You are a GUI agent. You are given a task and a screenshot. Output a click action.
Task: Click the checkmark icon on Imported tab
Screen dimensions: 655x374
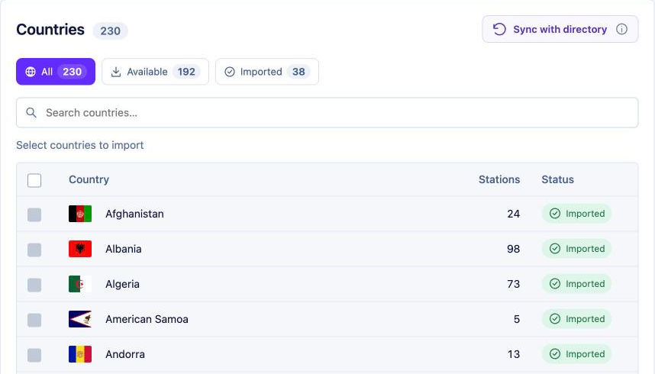click(x=230, y=72)
